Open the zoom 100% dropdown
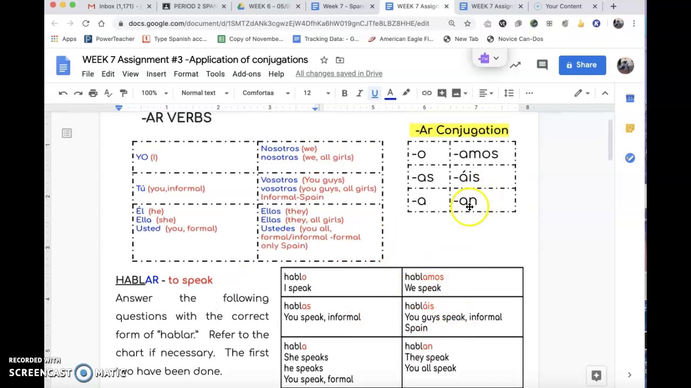This screenshot has height=388, width=691. coord(154,93)
